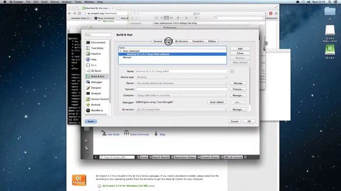The height and width of the screenshot is (191, 341).
Task: Open the Debugger settings category
Action: pyautogui.click(x=98, y=82)
